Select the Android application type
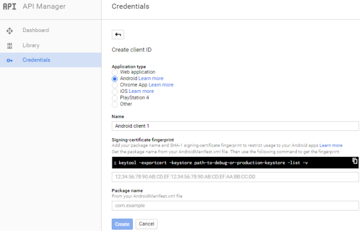Image resolution: width=360 pixels, height=231 pixels. click(x=115, y=78)
